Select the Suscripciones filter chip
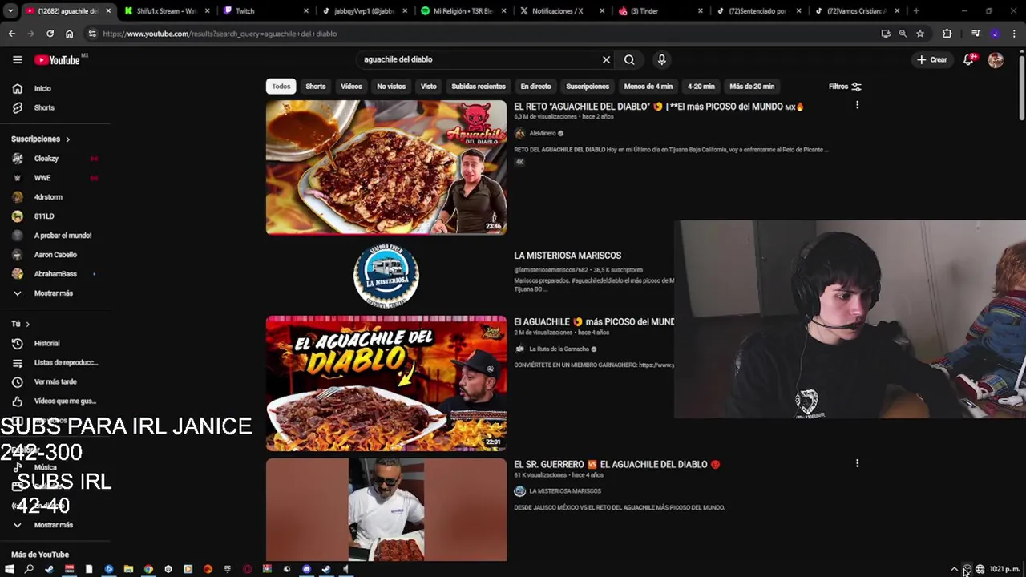1026x577 pixels. tap(588, 87)
